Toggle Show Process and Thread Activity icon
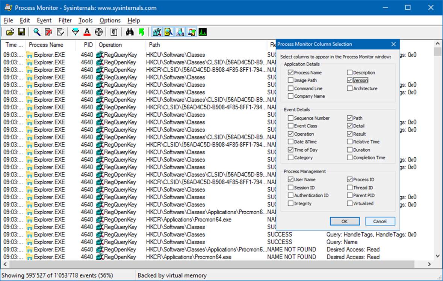Screen dimensions: 443x281 192,32
